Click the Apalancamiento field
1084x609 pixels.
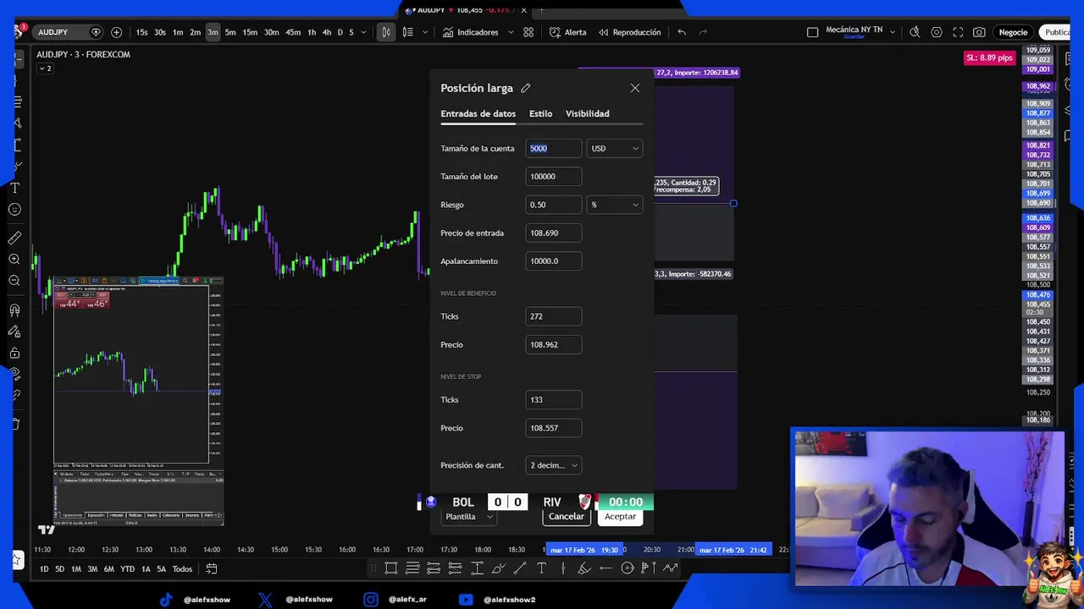554,261
